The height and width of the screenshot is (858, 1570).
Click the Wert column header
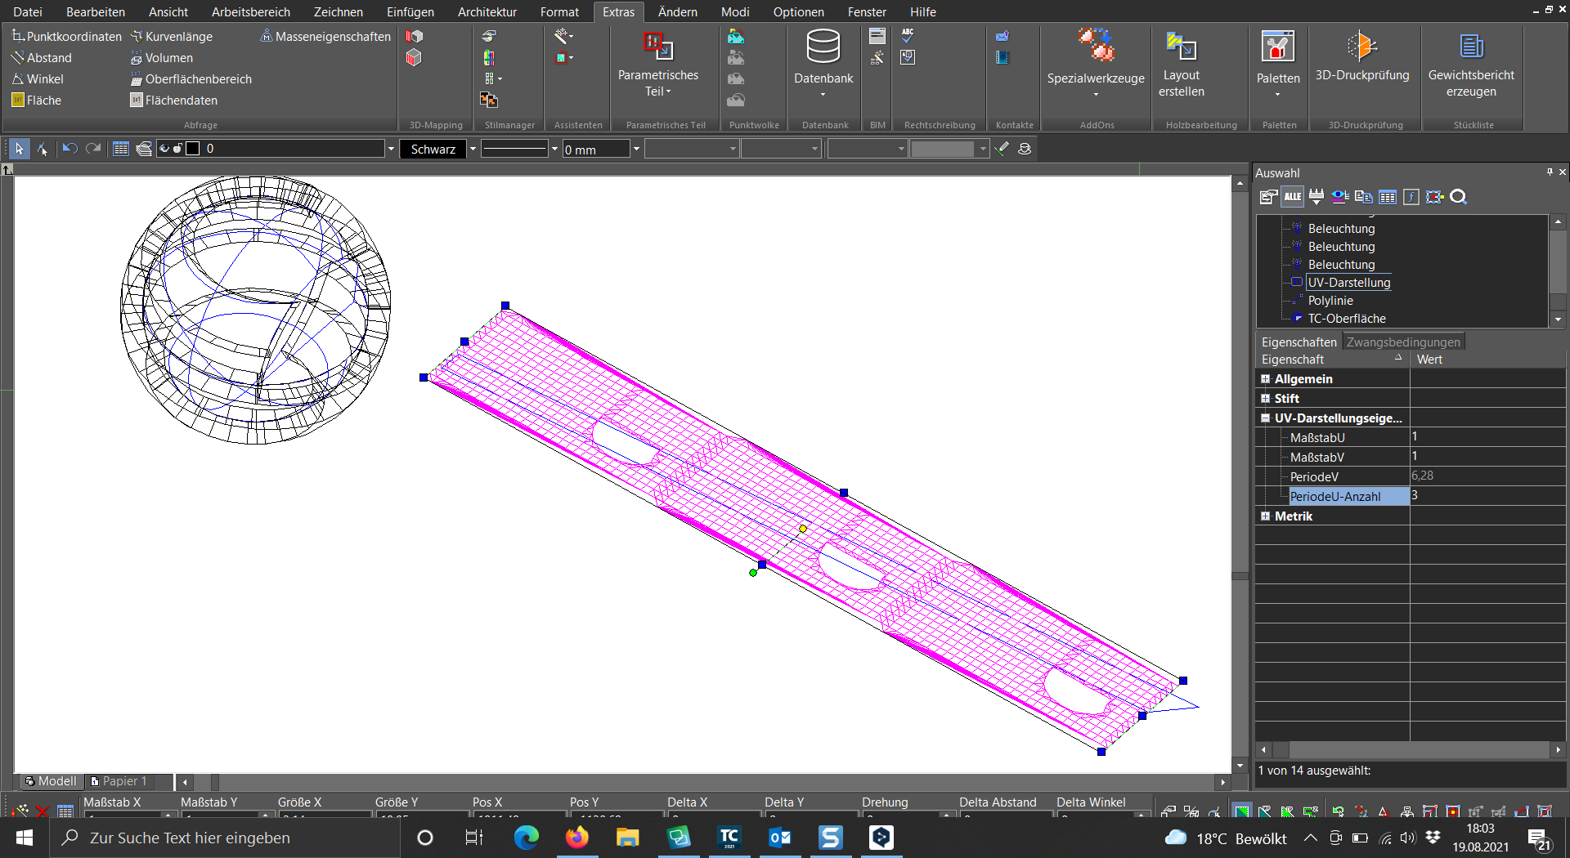click(x=1487, y=359)
